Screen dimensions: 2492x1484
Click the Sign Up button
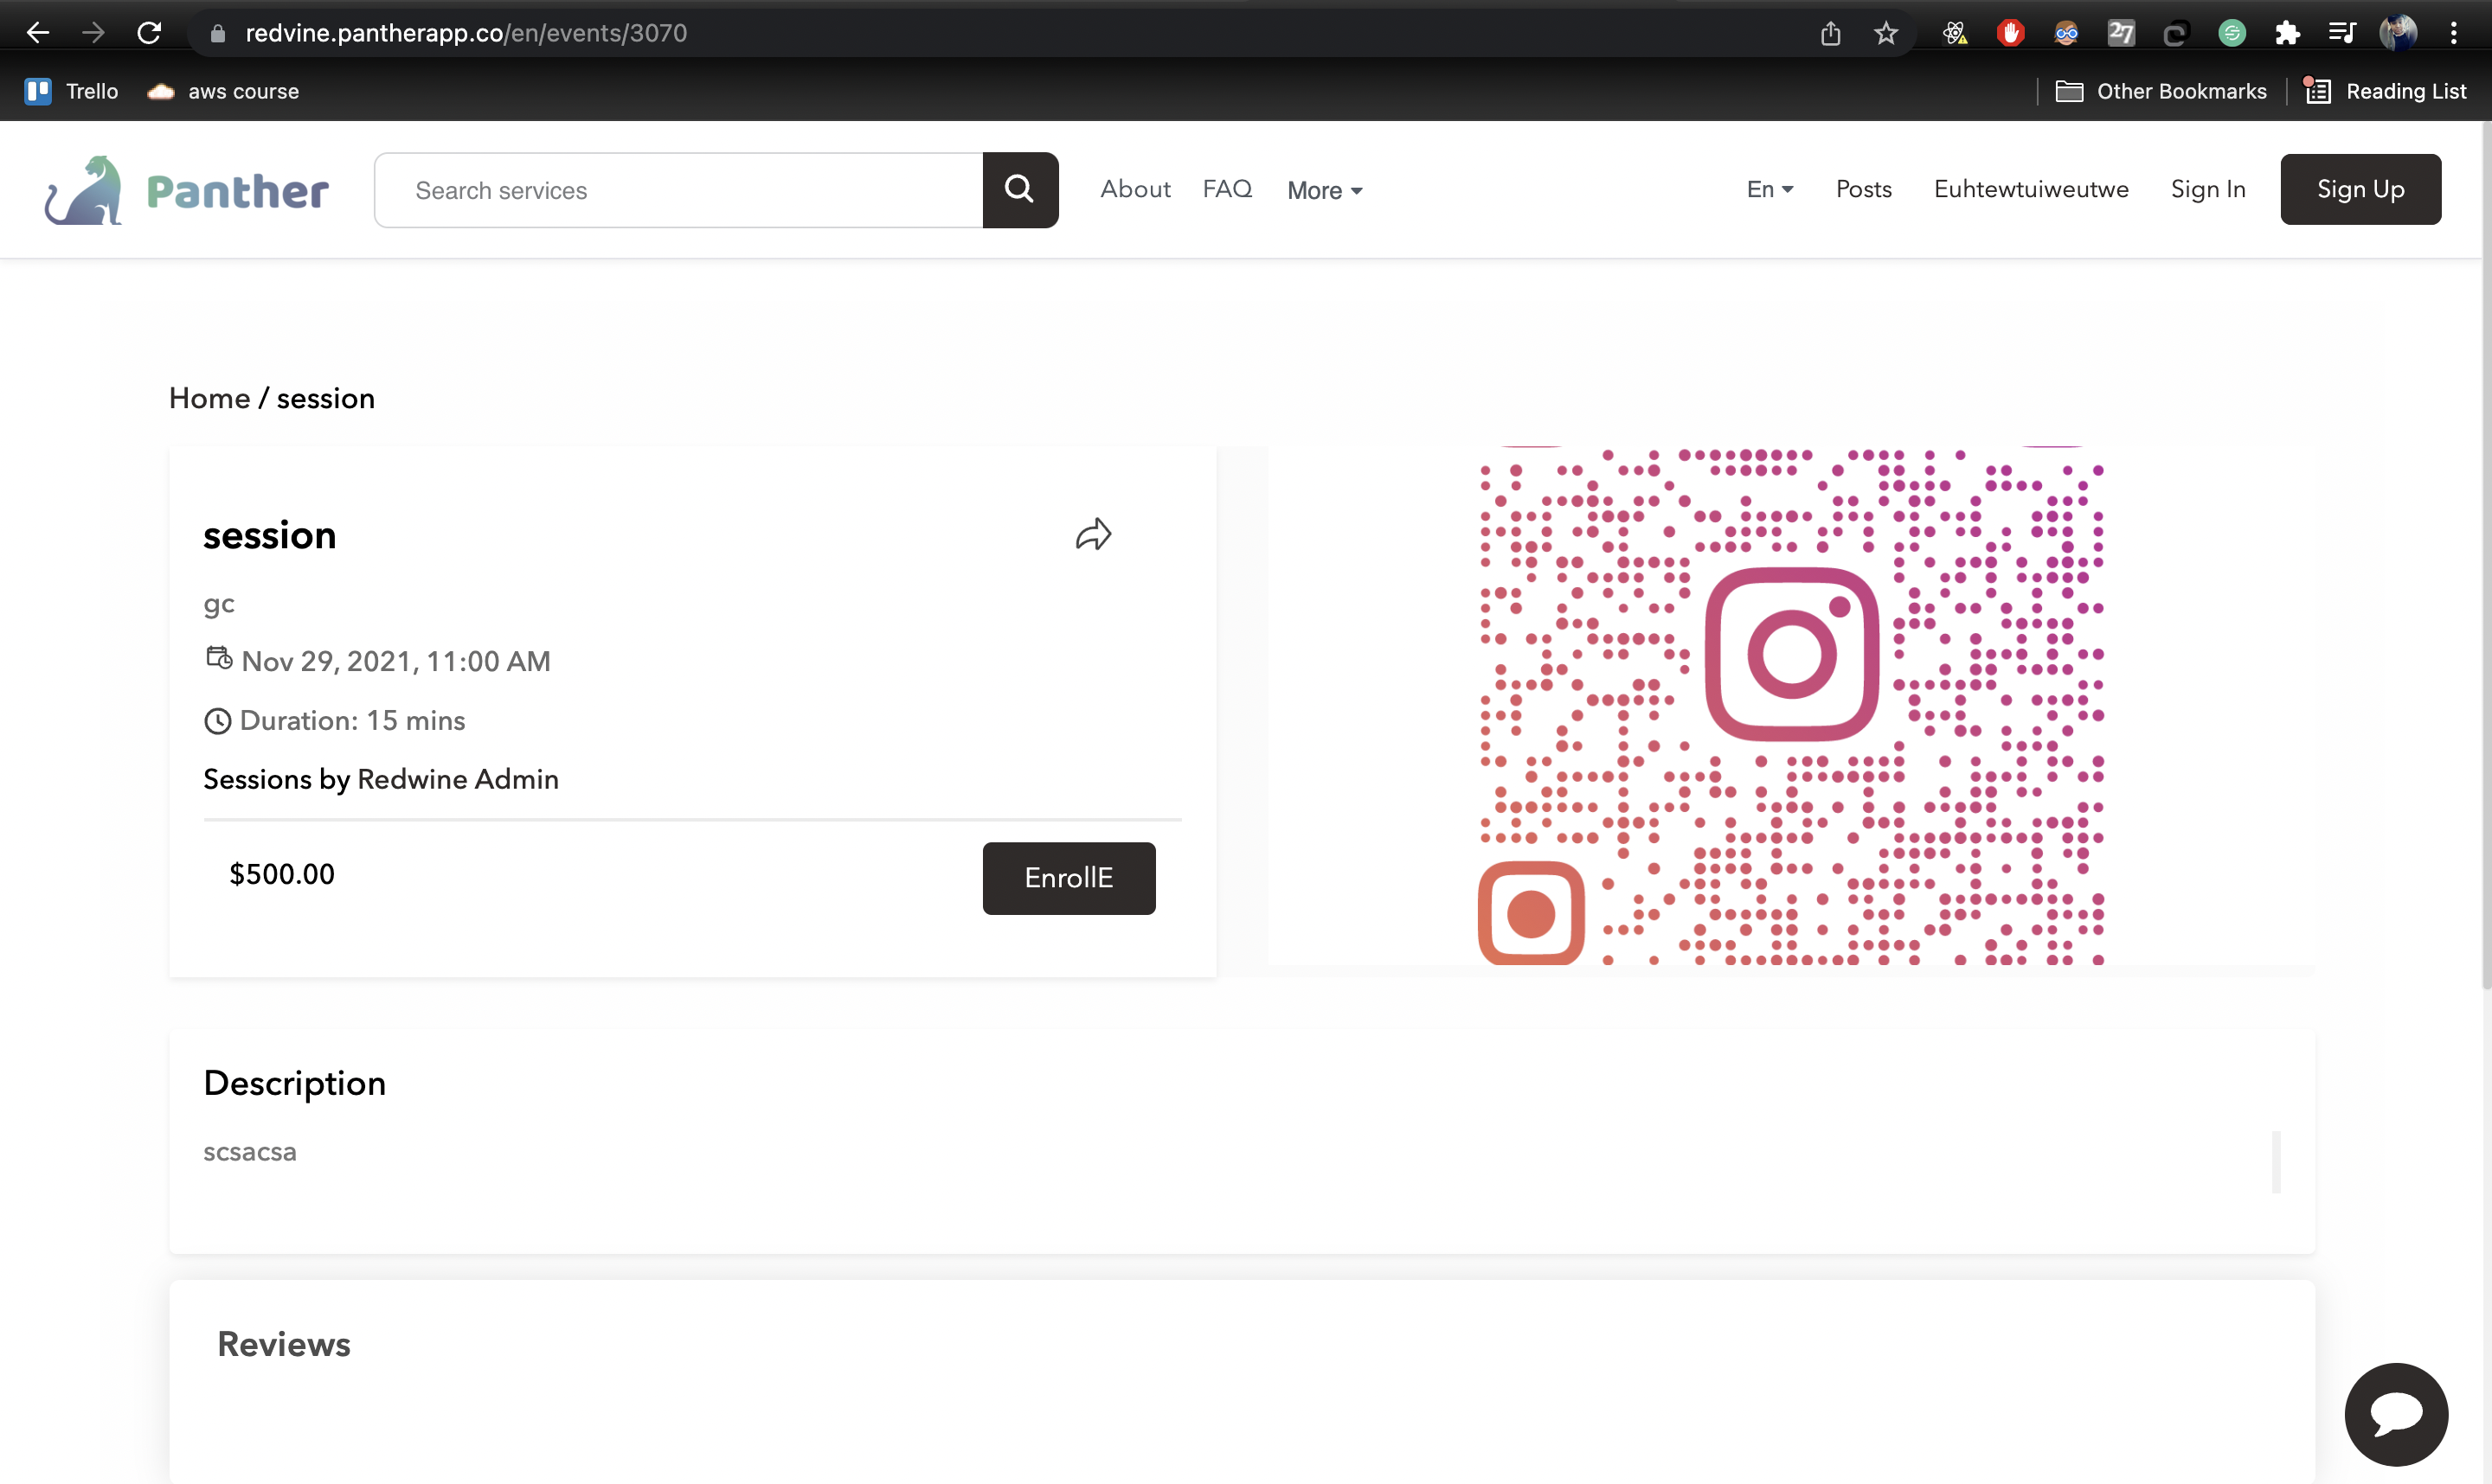pos(2360,189)
